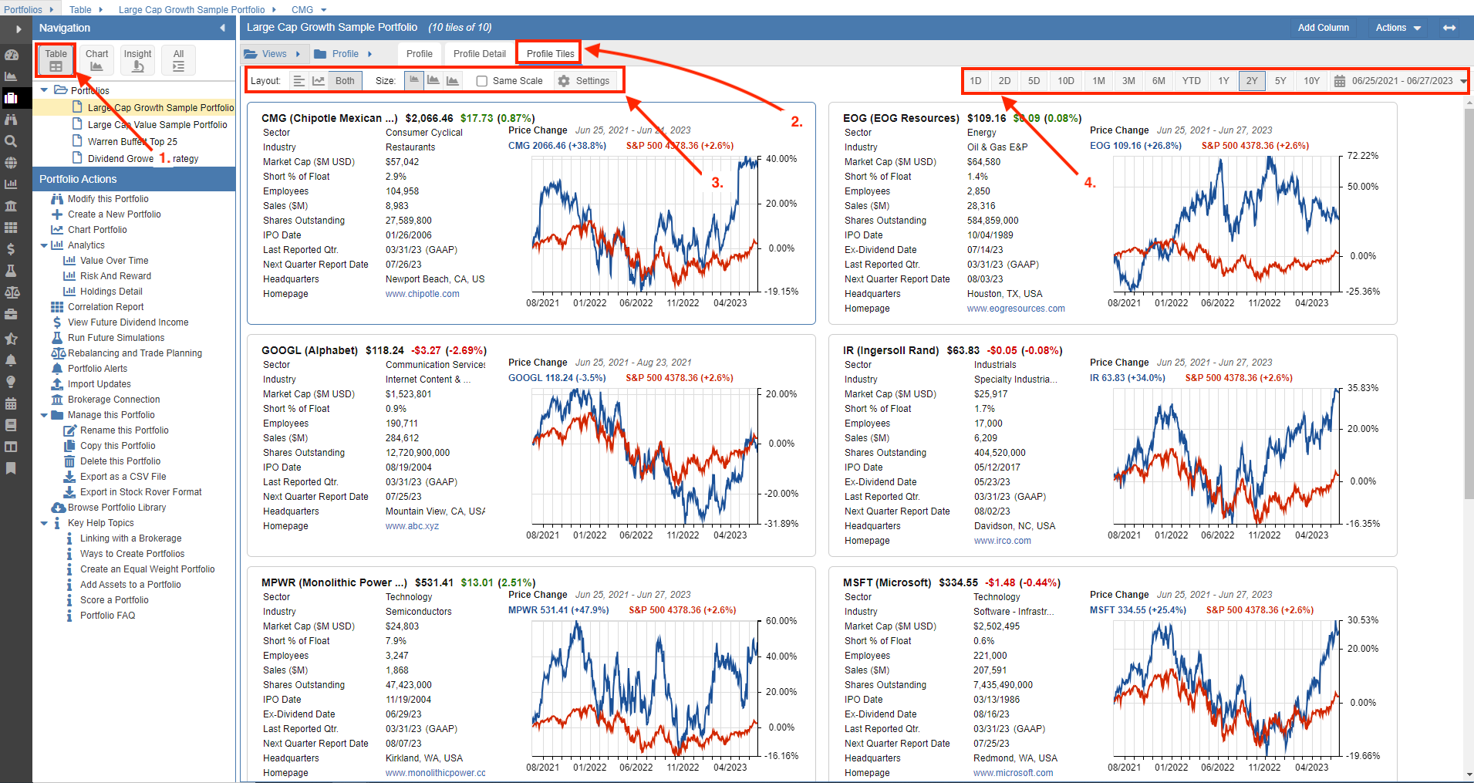Screen dimensions: 1474x783
Task: Switch navigation to Insight mode
Action: pos(137,60)
